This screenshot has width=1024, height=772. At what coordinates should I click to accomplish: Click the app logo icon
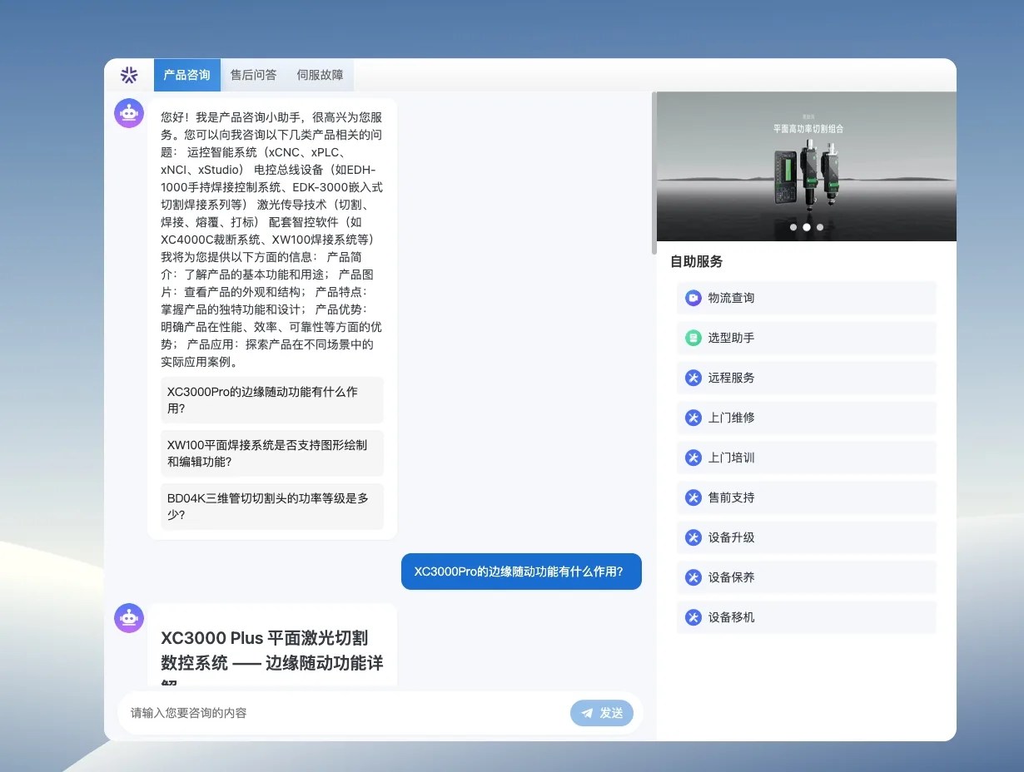click(128, 75)
